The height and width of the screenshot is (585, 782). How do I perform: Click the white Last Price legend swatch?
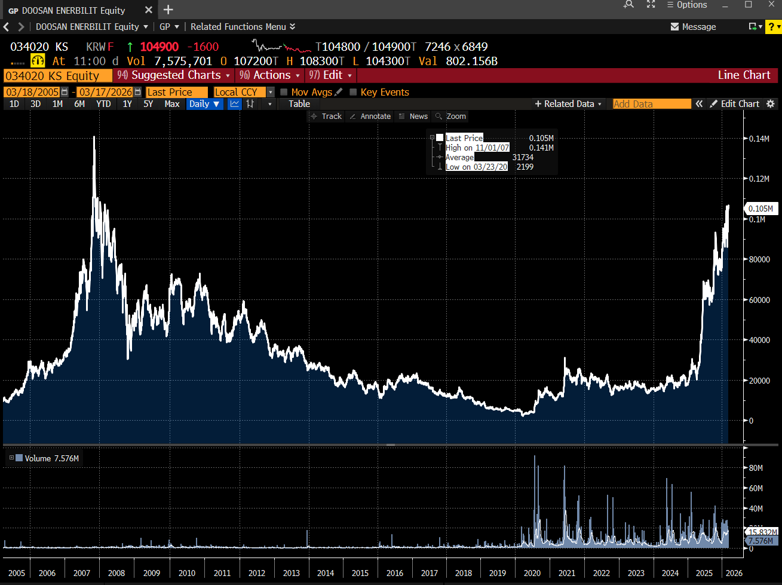click(440, 137)
